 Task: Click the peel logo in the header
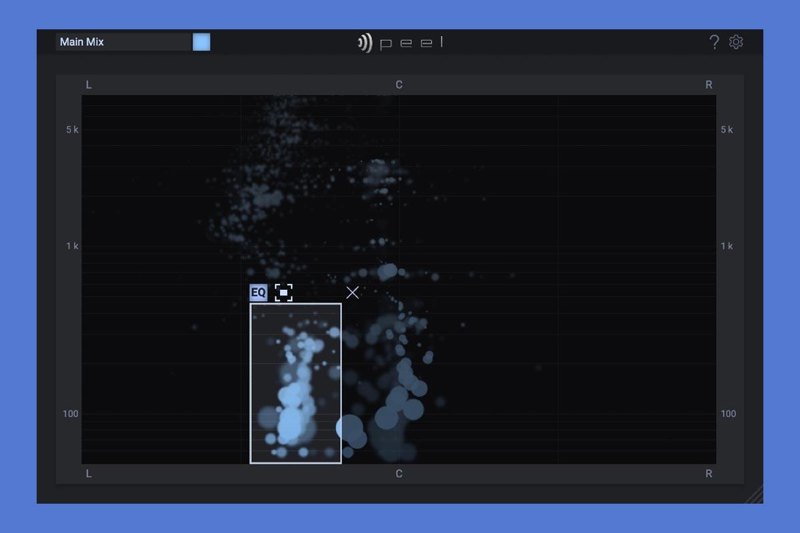pyautogui.click(x=400, y=43)
